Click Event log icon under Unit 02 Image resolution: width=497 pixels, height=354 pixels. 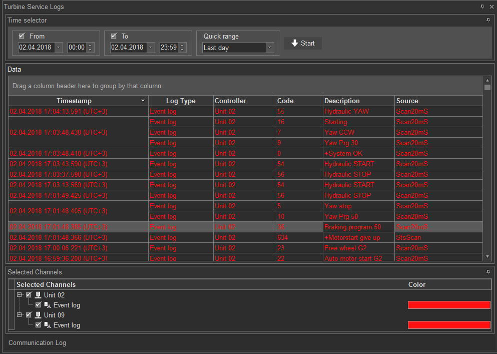coord(48,305)
